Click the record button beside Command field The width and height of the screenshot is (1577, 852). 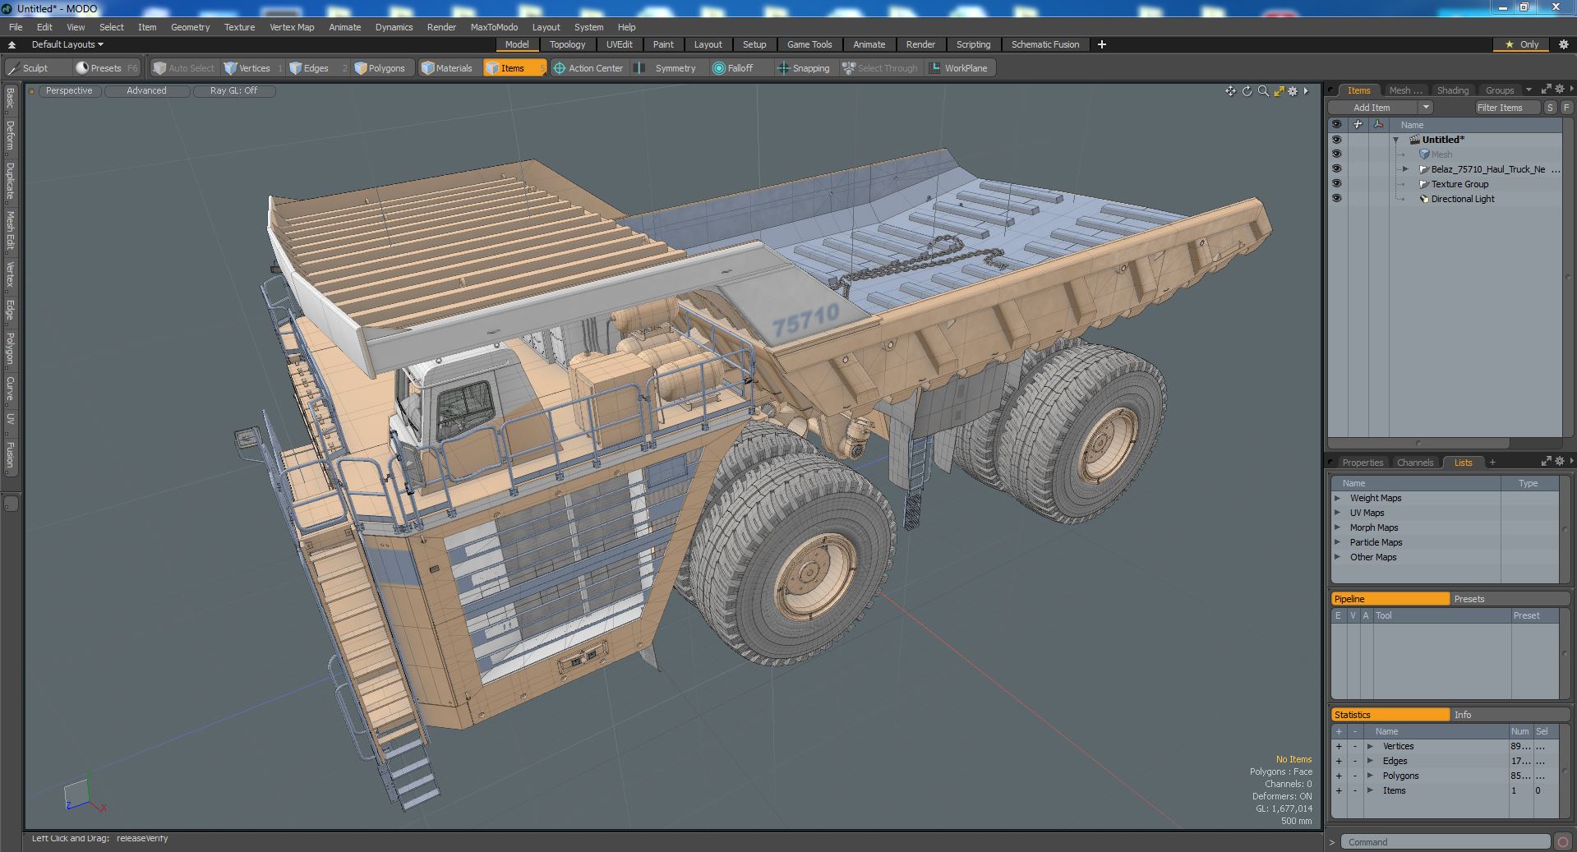coord(1562,842)
